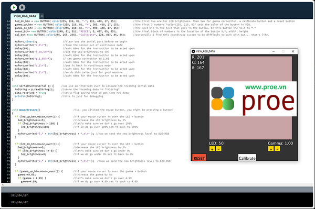Click the proe four-square logo
315x209 pixels.
click(223, 98)
